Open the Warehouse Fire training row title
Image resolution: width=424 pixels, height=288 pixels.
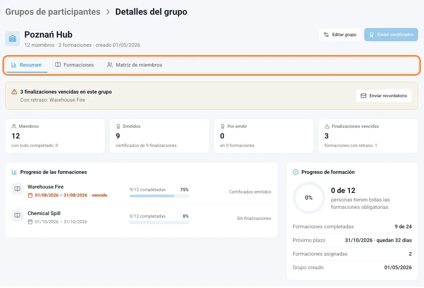click(45, 187)
